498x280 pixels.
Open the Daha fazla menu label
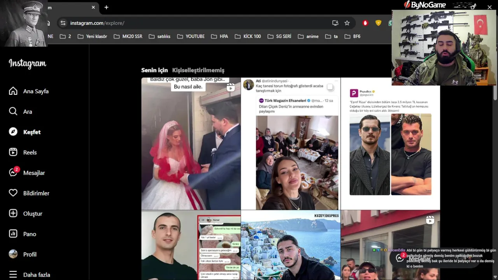[x=37, y=275]
